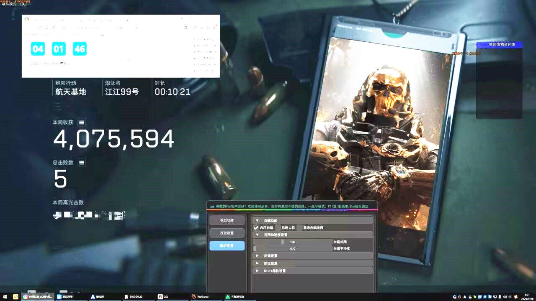
Task: Open the volume tray icon
Action: pos(505,296)
